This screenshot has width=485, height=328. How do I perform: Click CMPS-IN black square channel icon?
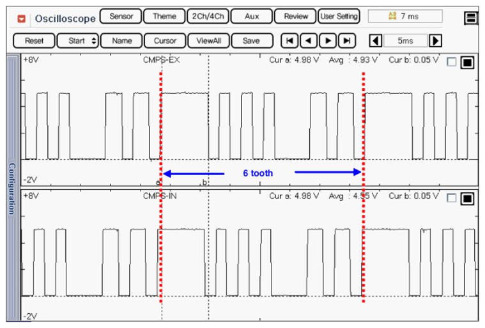467,198
